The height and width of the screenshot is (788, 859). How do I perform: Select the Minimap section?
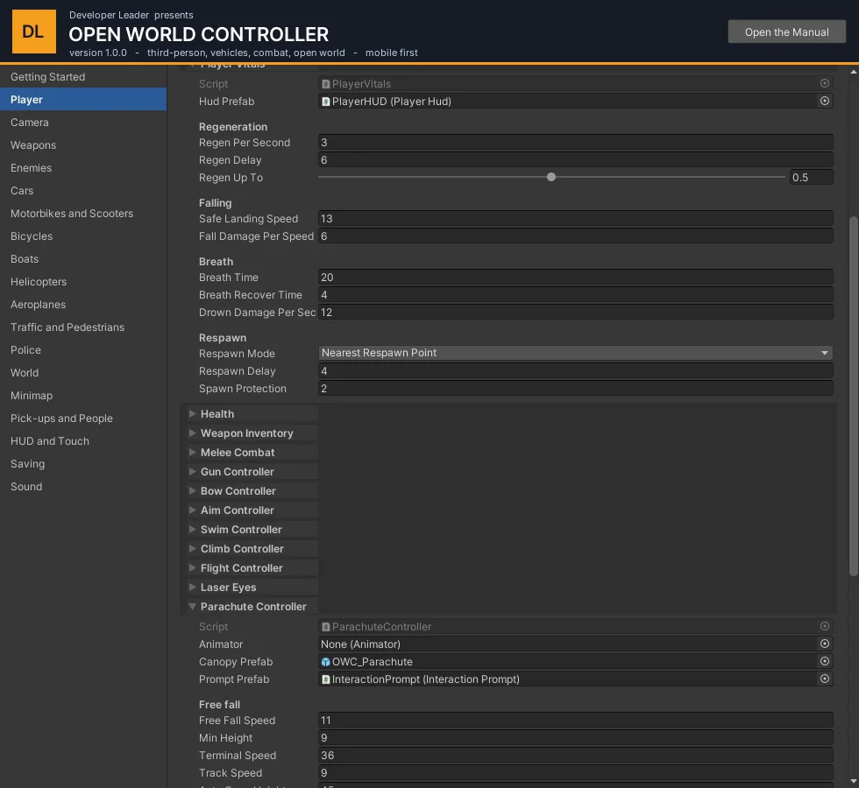point(83,396)
